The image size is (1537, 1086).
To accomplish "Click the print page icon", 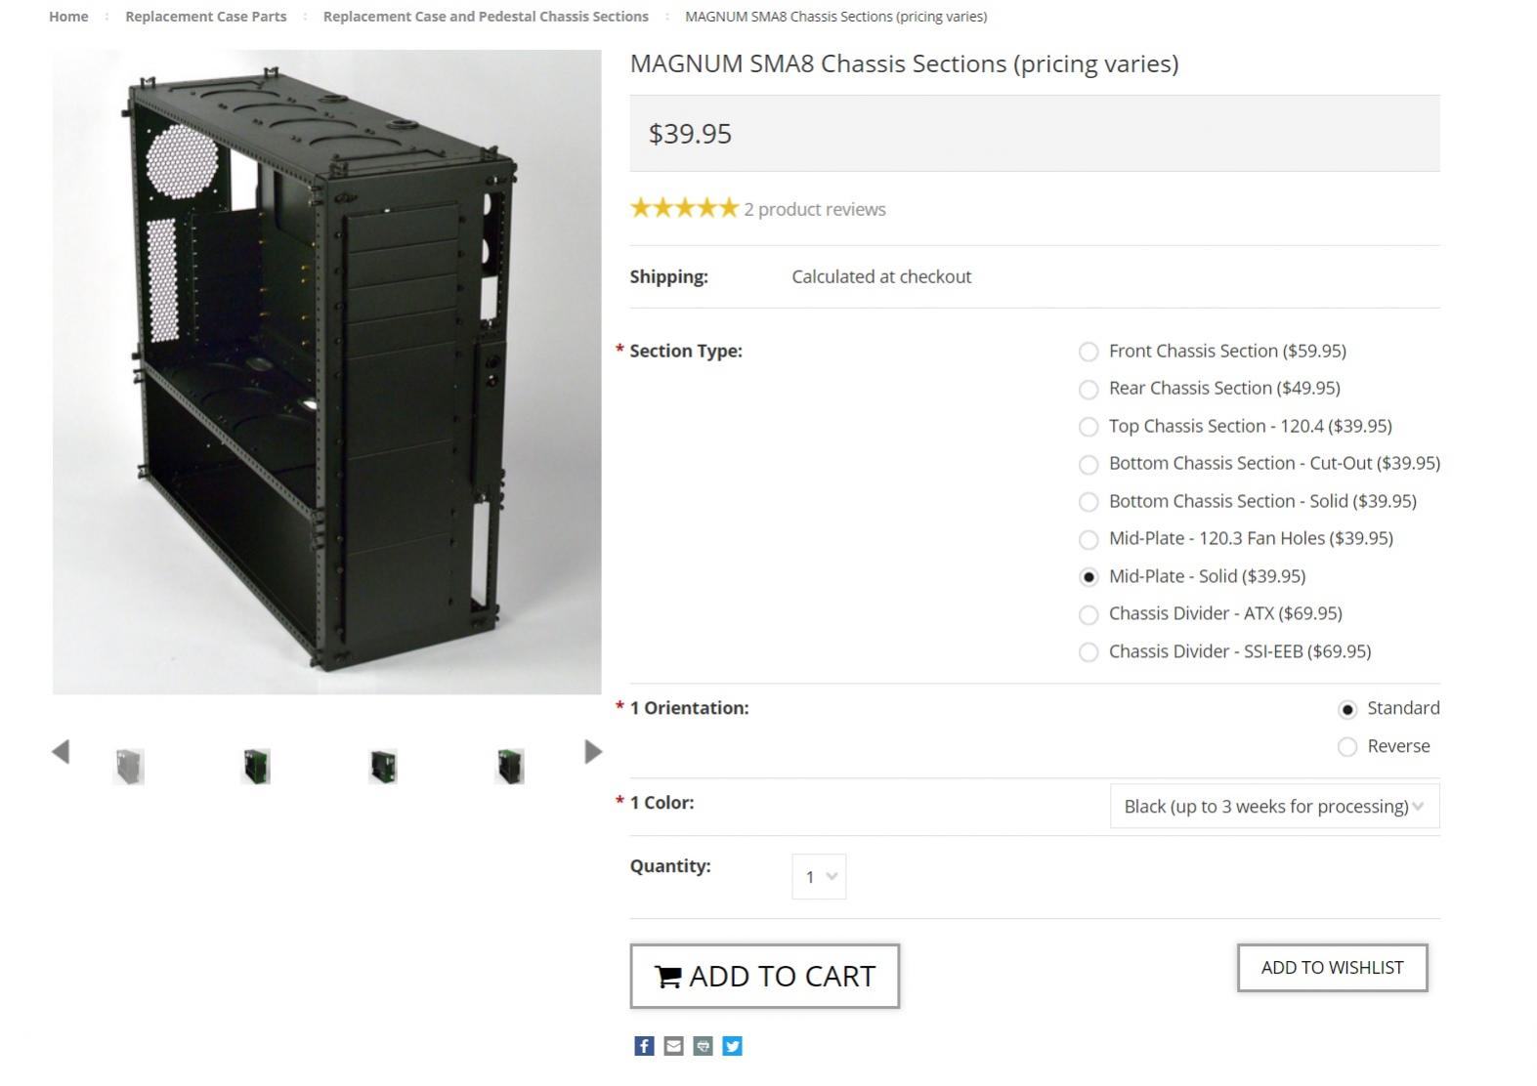I will [703, 1046].
